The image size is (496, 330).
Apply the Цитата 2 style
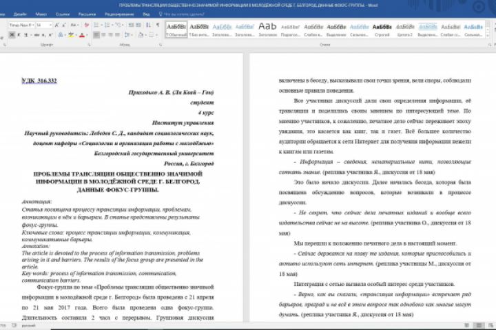coord(405,30)
